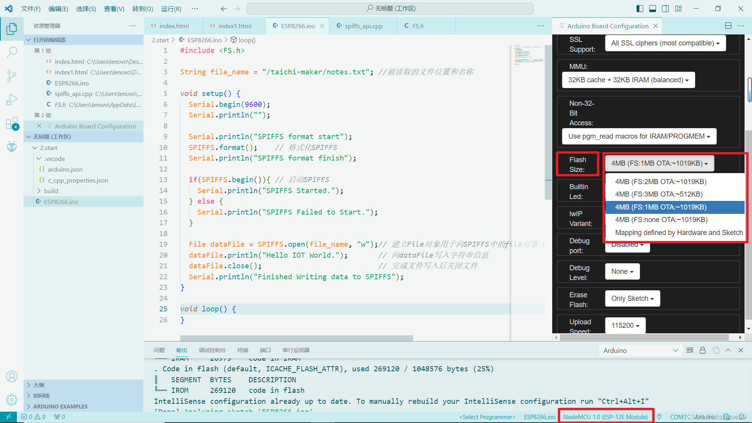The image size is (752, 423).
Task: Click <Select Programmer> in the status bar
Action: point(487,417)
